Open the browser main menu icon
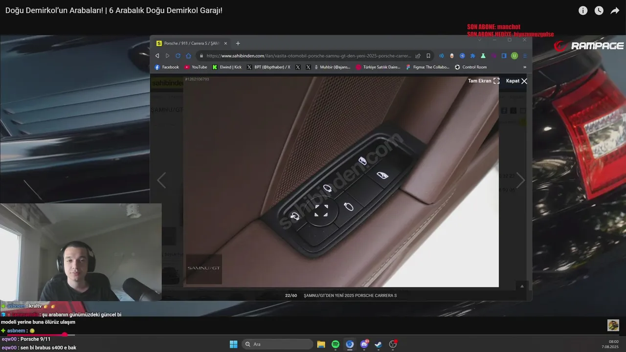This screenshot has height=352, width=626. tap(525, 56)
